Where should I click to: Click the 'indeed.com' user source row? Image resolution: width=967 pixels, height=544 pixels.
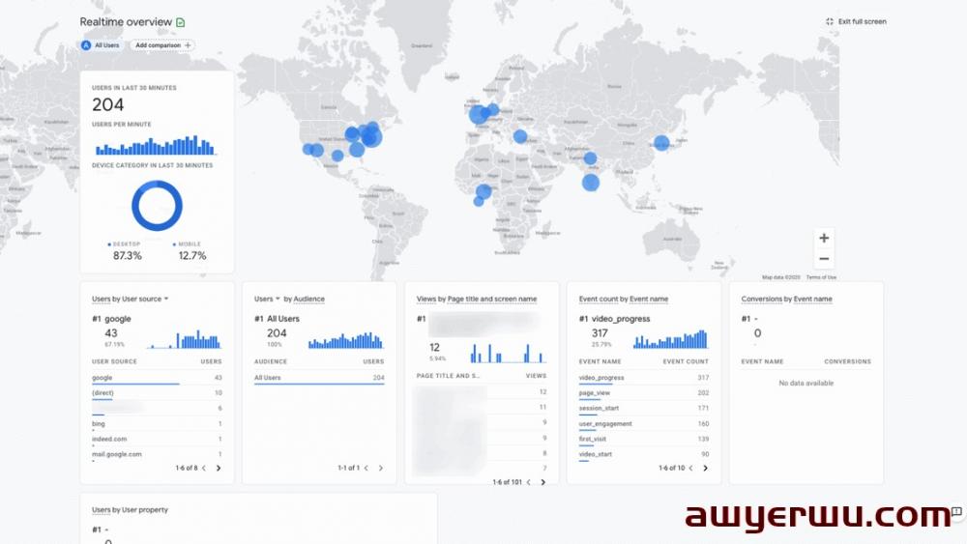[157, 440]
